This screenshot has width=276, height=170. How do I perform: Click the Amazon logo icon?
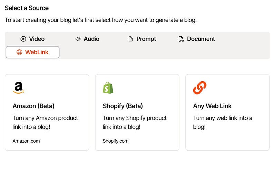(x=19, y=88)
